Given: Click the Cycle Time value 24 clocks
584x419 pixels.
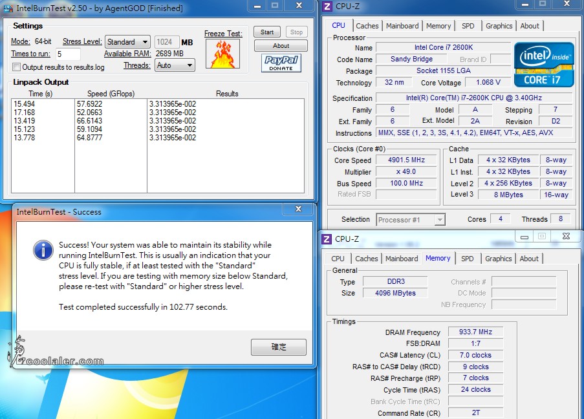Looking at the screenshot, I should (475, 389).
